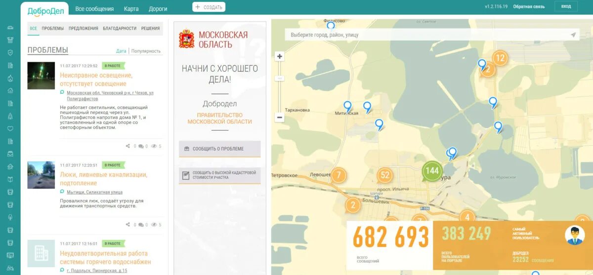This screenshot has width=593, height=275.
Task: Switch to the ПРОБЛЕМЫ tab
Action: click(52, 29)
